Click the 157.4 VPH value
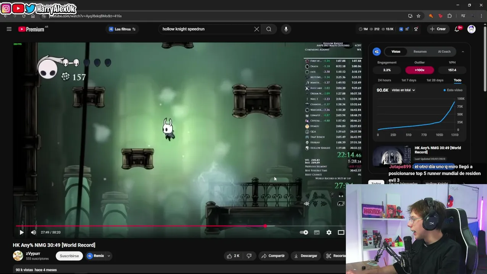487x274 pixels. pyautogui.click(x=452, y=70)
